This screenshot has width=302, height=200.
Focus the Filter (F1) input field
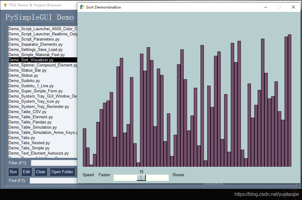54,163
